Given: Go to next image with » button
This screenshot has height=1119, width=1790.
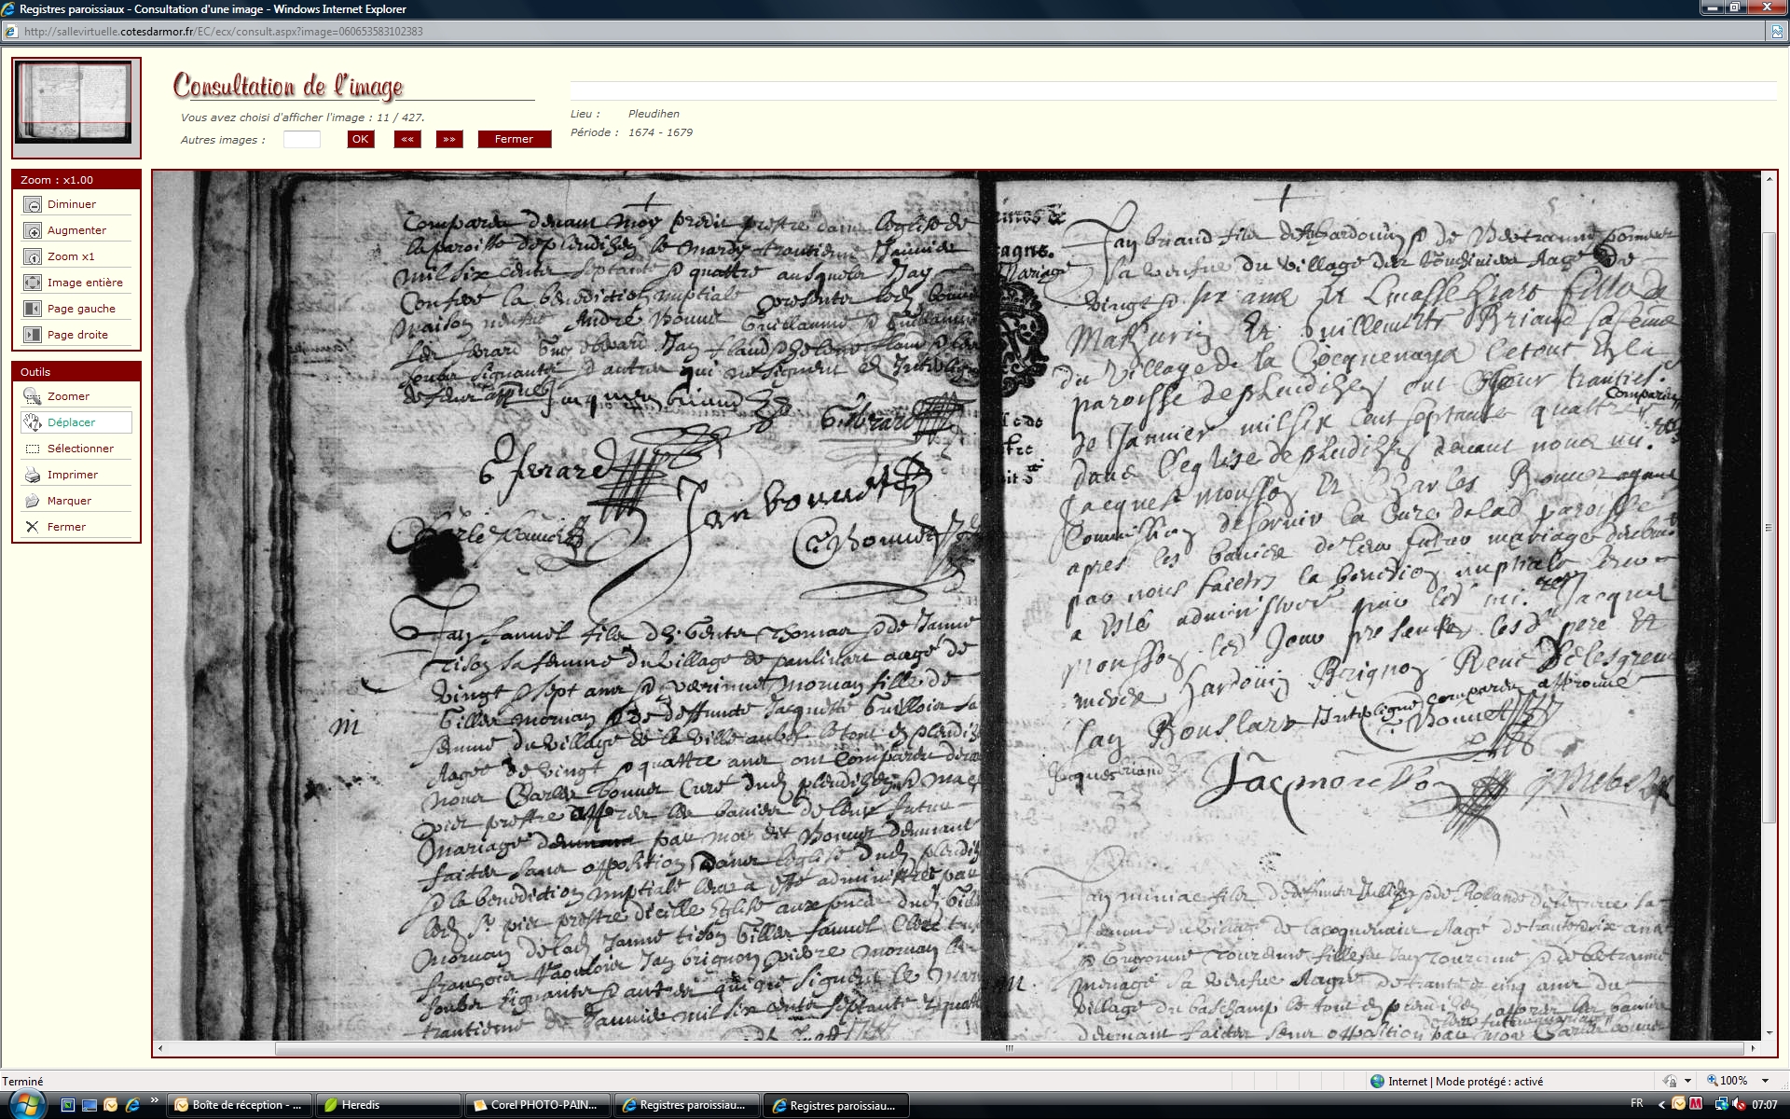Looking at the screenshot, I should [449, 139].
